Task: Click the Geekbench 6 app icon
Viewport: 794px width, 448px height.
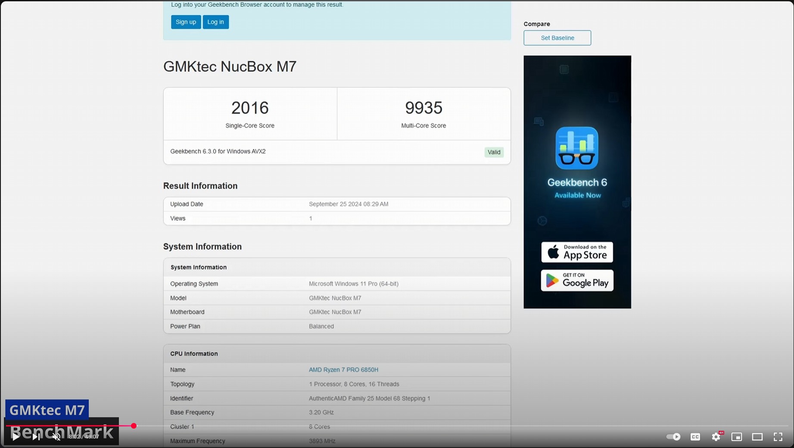Action: (x=577, y=148)
